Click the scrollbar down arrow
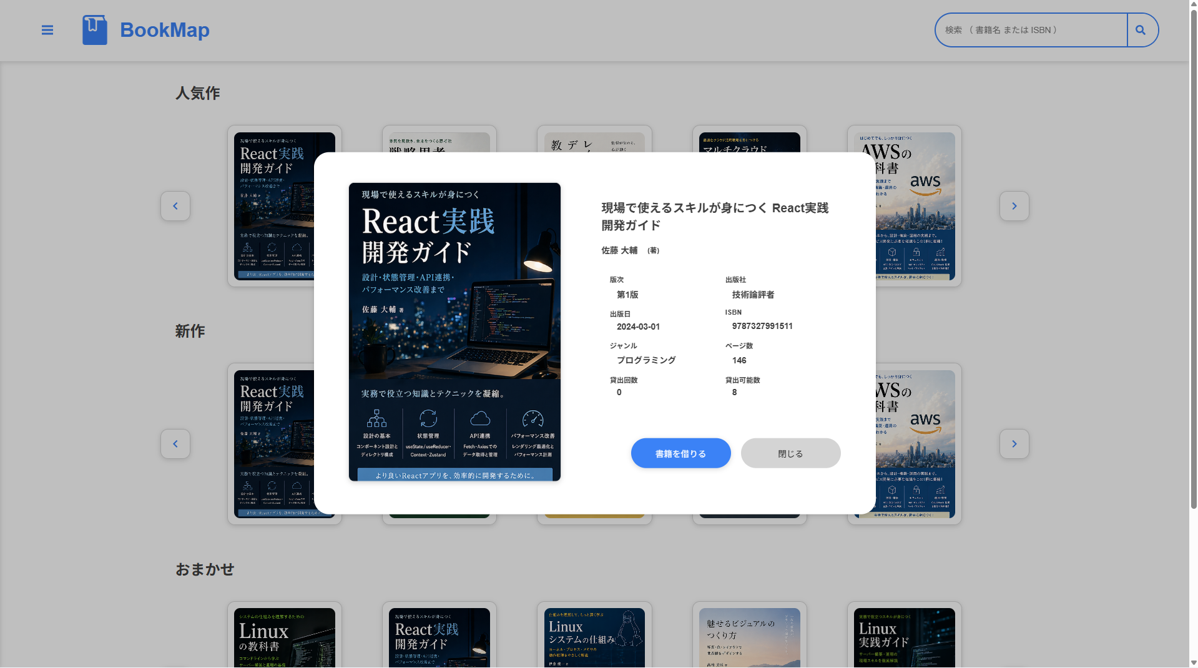The image size is (1198, 668). pos(1193,663)
